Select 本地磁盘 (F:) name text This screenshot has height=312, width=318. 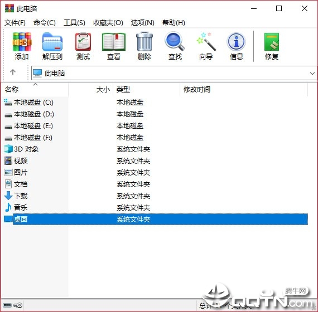pos(33,138)
